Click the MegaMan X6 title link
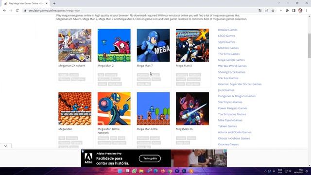This screenshot has height=175, width=311. pos(184,129)
